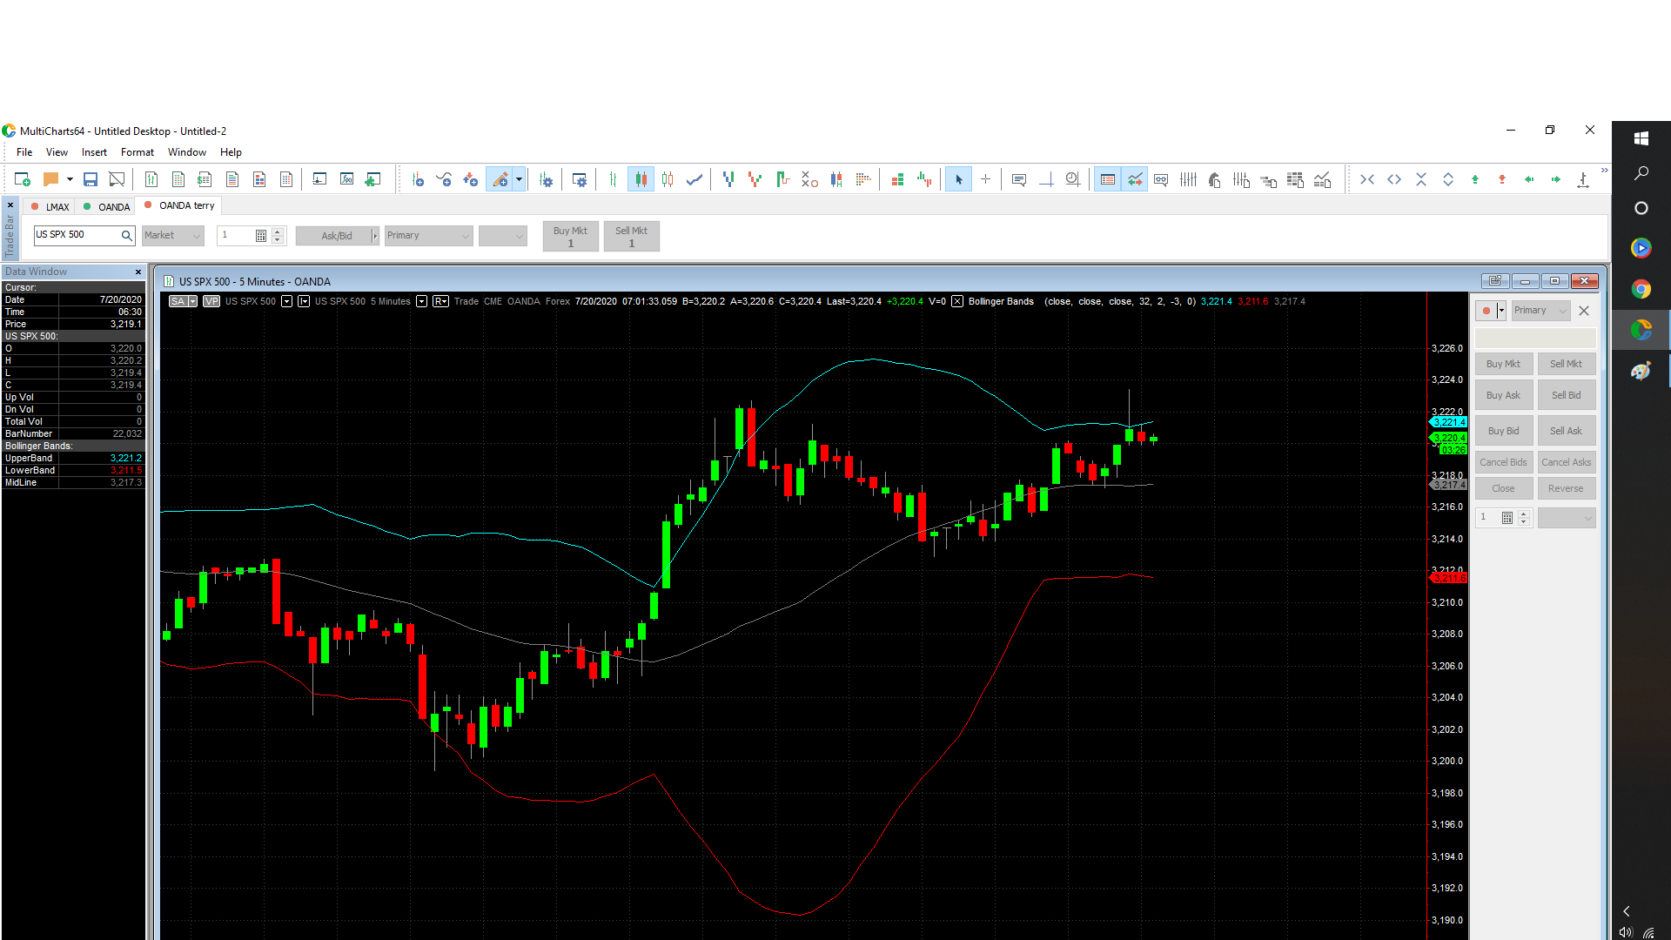Click the Close position button
The height and width of the screenshot is (940, 1671).
(1503, 488)
